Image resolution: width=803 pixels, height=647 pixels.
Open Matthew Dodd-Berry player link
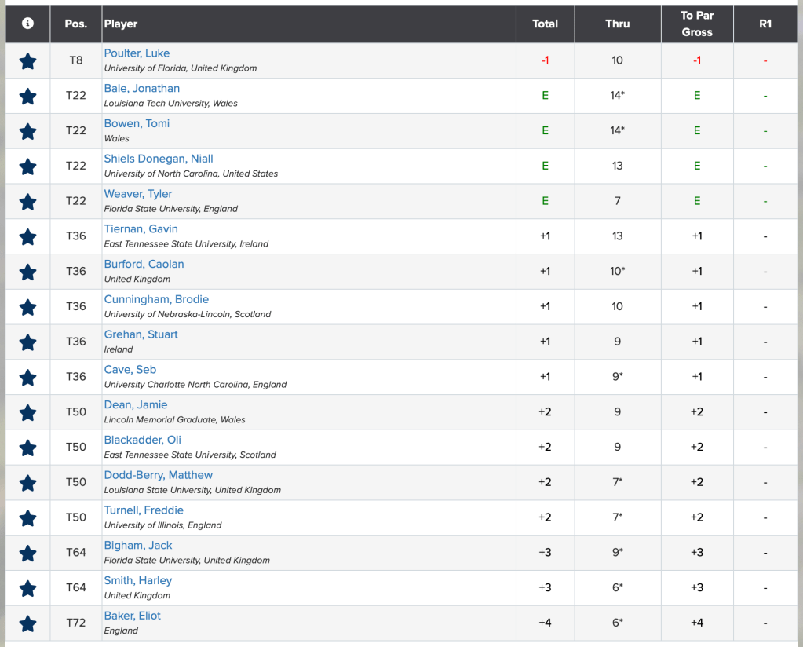(x=158, y=475)
